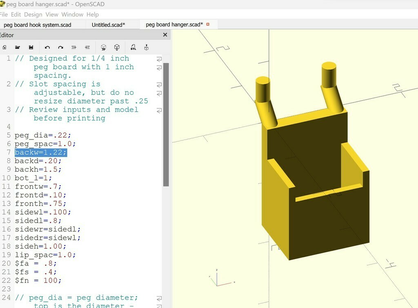Open the Design menu
Screen dimensions: 418x308
[33, 15]
